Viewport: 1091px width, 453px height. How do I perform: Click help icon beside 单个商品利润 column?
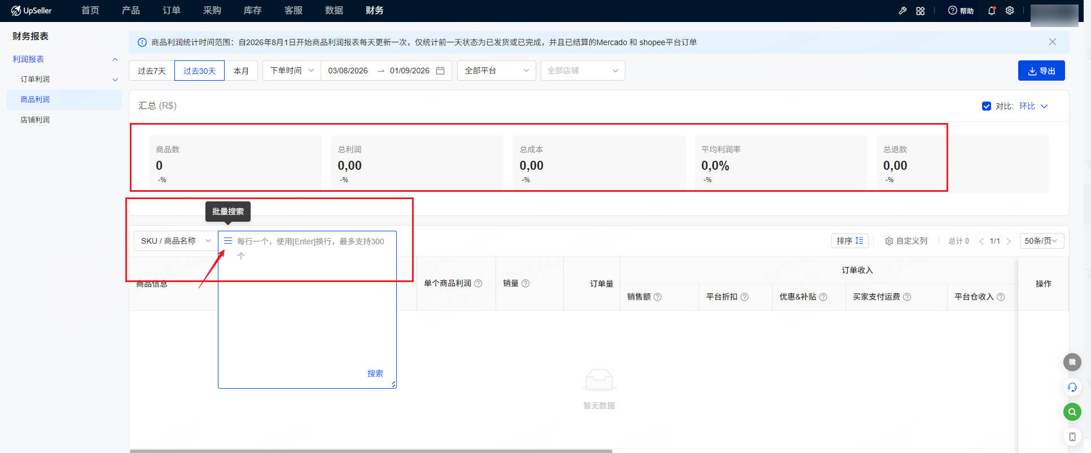coord(478,283)
